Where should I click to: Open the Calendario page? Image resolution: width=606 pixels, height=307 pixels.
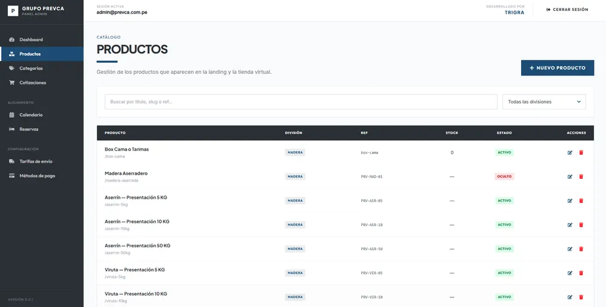(42, 115)
